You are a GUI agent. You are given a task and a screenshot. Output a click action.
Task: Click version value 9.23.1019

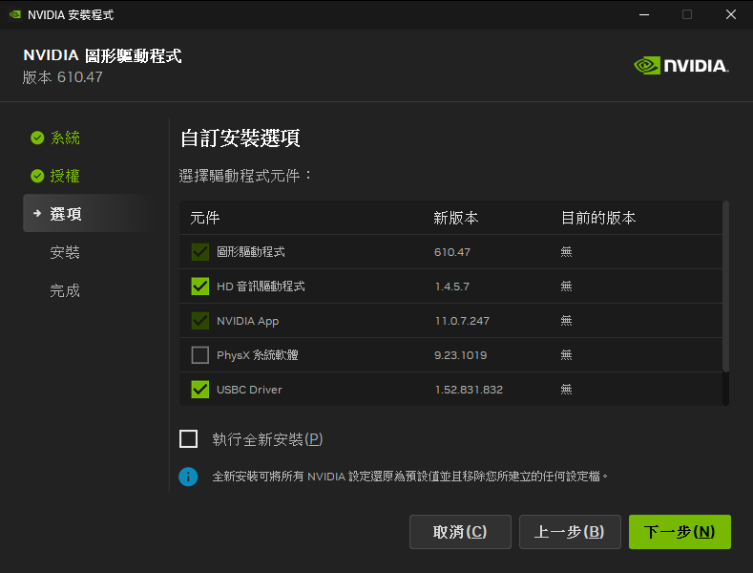[x=461, y=355]
